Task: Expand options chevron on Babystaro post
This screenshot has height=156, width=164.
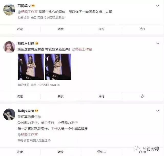Action: [x=158, y=111]
